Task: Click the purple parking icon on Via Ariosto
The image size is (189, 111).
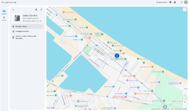Action: (107, 97)
